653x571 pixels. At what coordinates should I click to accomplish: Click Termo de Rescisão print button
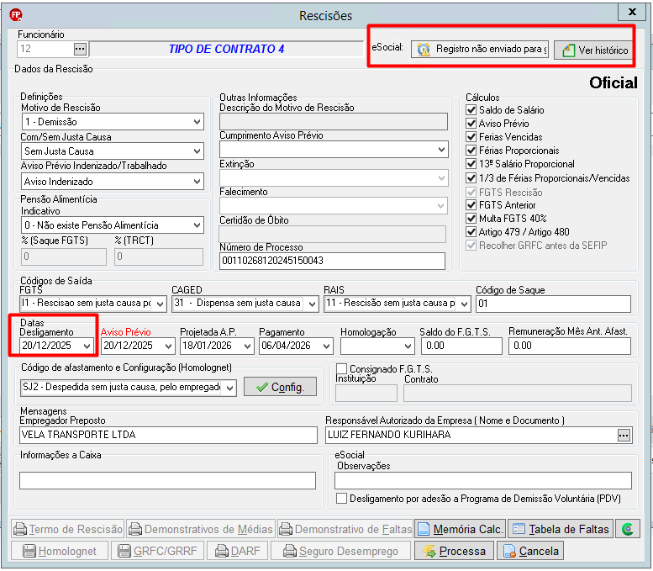[68, 529]
